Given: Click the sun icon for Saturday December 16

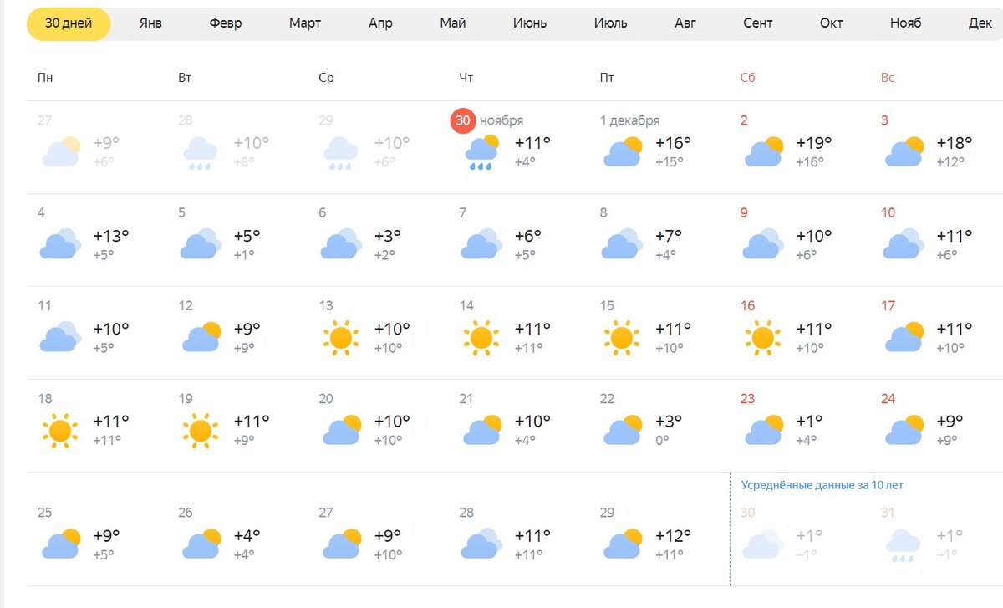Looking at the screenshot, I should pos(761,338).
